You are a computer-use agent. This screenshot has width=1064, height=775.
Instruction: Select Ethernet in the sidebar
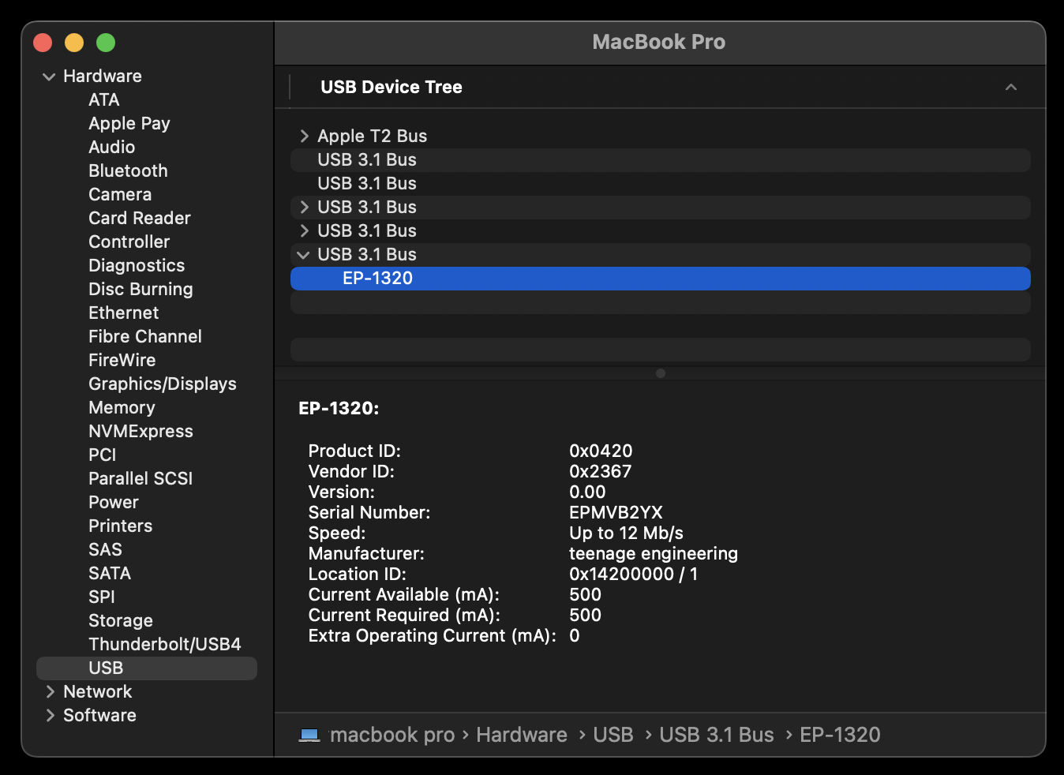(x=124, y=313)
